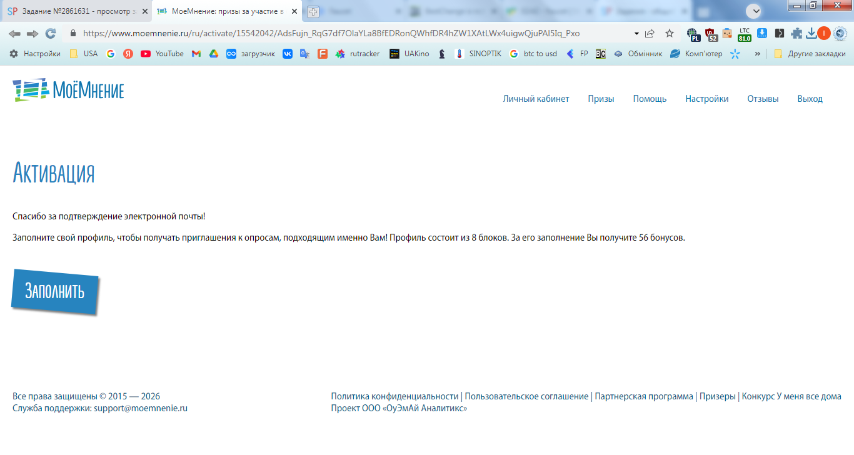The width and height of the screenshot is (854, 455).
Task: Expand hidden bookmarks chevron
Action: [x=758, y=54]
